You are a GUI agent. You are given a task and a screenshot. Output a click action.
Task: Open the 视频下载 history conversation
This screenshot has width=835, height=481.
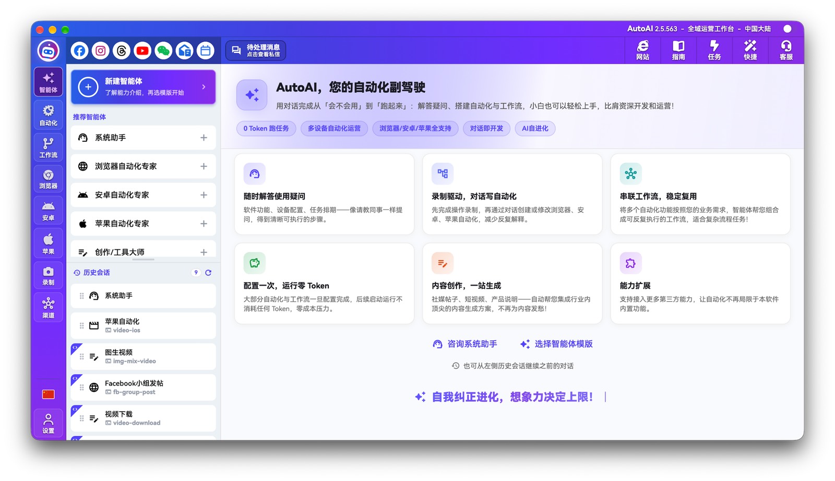[144, 418]
